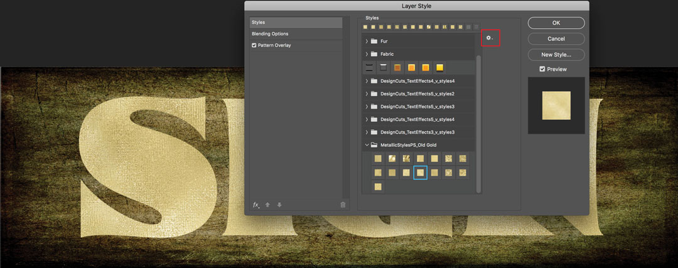
Task: Select the last gold style in third row
Action: coord(378,186)
